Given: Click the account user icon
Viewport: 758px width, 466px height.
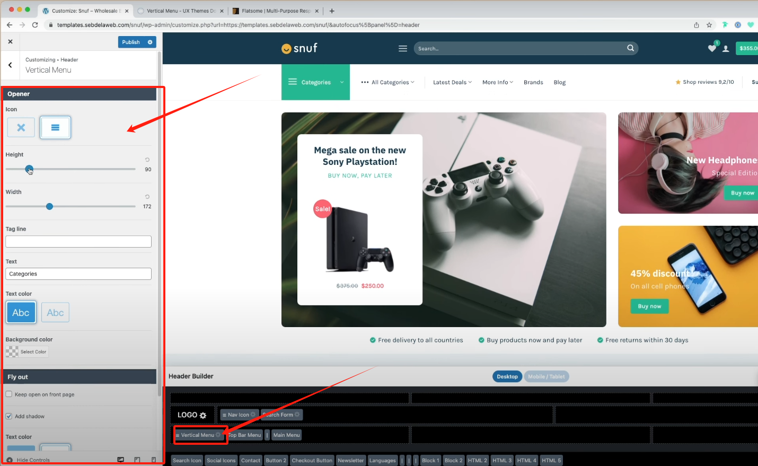Looking at the screenshot, I should pos(726,49).
